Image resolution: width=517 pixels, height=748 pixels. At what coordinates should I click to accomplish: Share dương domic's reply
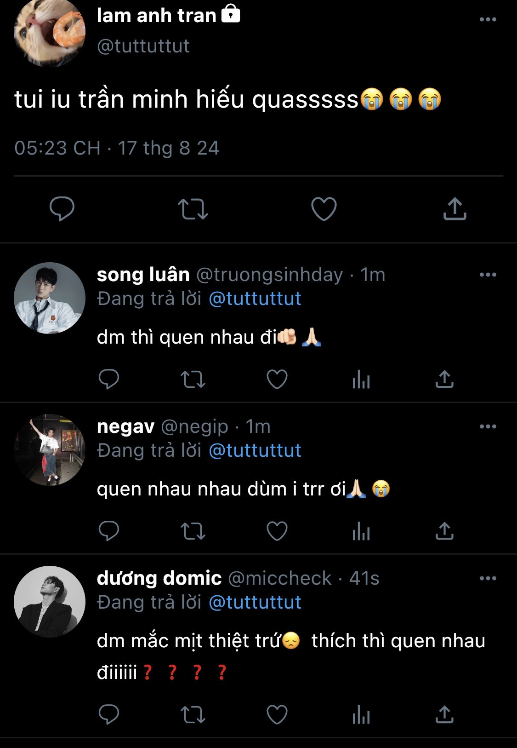444,715
